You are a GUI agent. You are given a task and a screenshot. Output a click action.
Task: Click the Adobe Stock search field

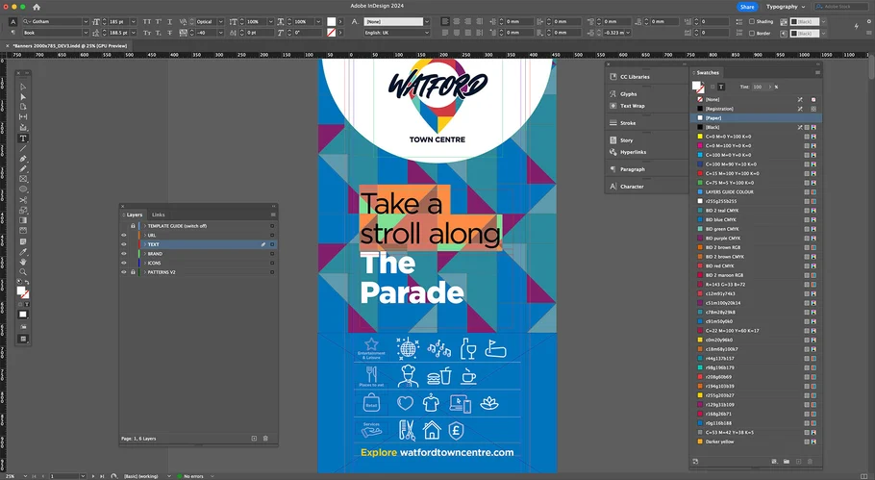(840, 7)
